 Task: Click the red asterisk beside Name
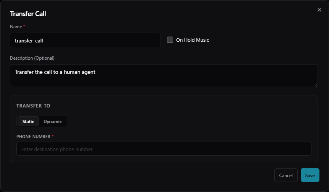click(x=24, y=26)
